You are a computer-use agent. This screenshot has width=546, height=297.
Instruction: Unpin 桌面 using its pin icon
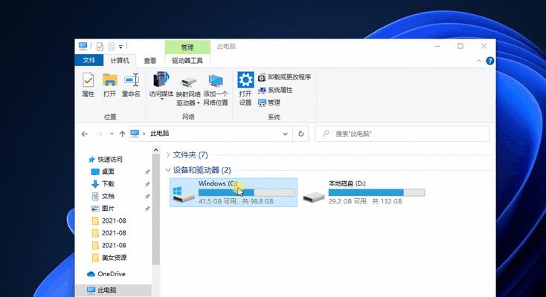pos(147,172)
